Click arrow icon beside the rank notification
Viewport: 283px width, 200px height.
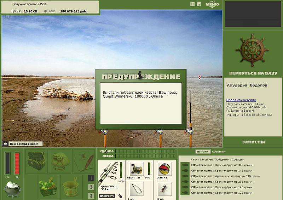pyautogui.click(x=5, y=144)
